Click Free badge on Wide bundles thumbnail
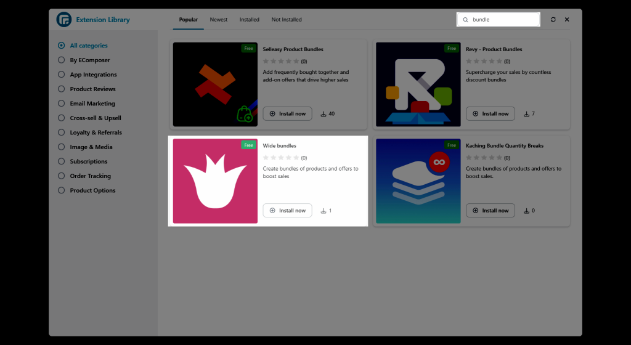This screenshot has height=345, width=631. [249, 145]
